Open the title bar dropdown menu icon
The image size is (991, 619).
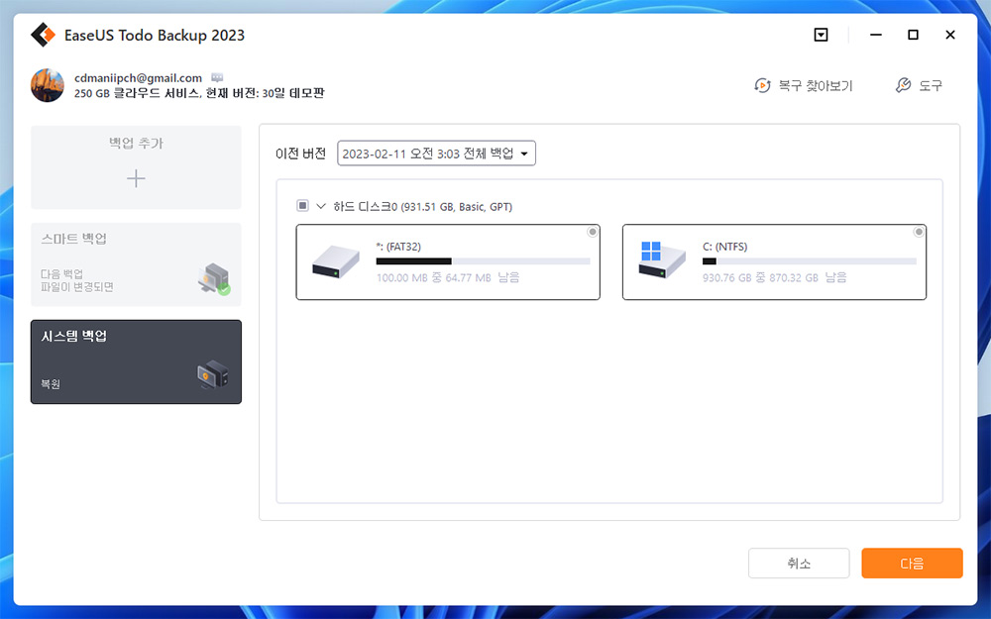[821, 35]
